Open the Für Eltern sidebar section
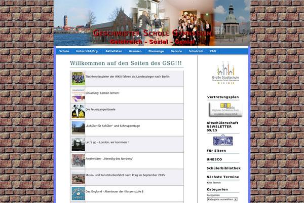Image resolution: width=304 pixels, height=203 pixels. pyautogui.click(x=216, y=151)
